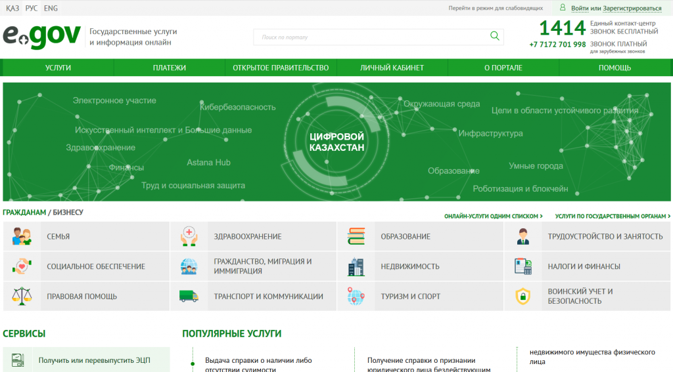Click the Education (Образование) books icon
This screenshot has height=372, width=673.
point(356,236)
